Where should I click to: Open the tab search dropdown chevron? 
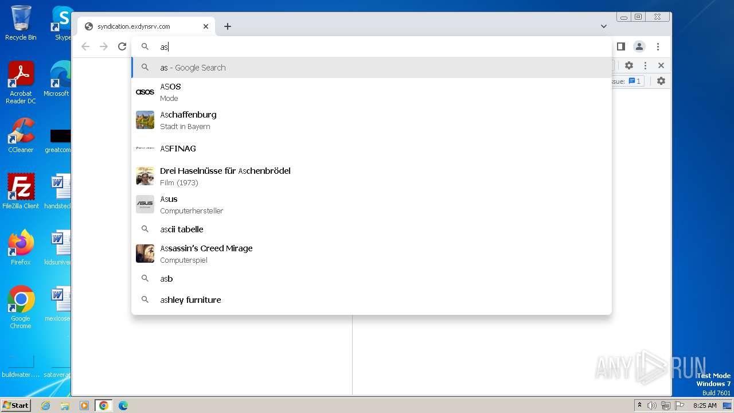click(x=604, y=26)
